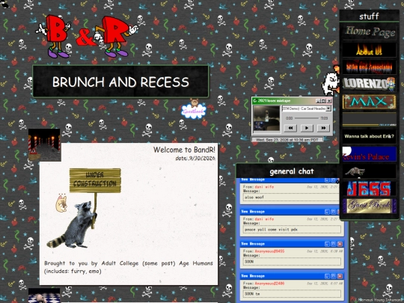Click the dancing B&R logo
The image size is (404, 303).
coord(87,37)
